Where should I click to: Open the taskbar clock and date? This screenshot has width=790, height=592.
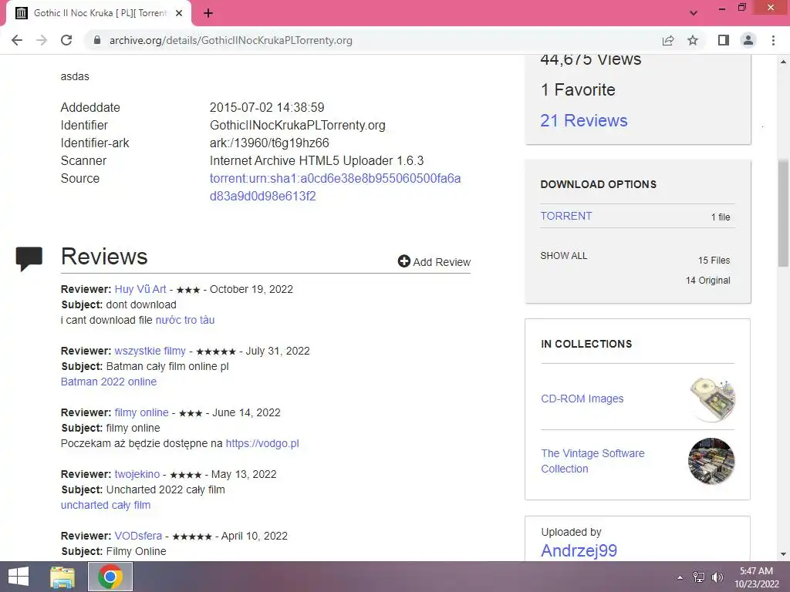(756, 577)
